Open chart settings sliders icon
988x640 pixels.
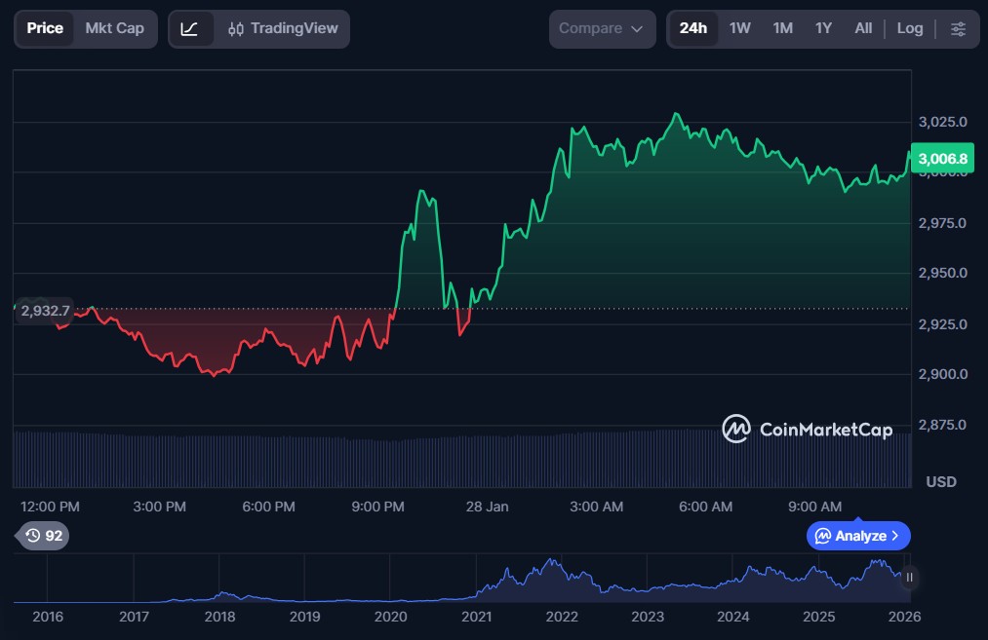(x=958, y=28)
